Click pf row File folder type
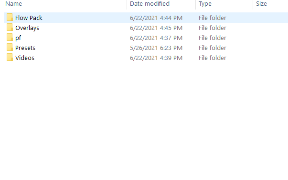The height and width of the screenshot is (180, 288). [x=213, y=38]
